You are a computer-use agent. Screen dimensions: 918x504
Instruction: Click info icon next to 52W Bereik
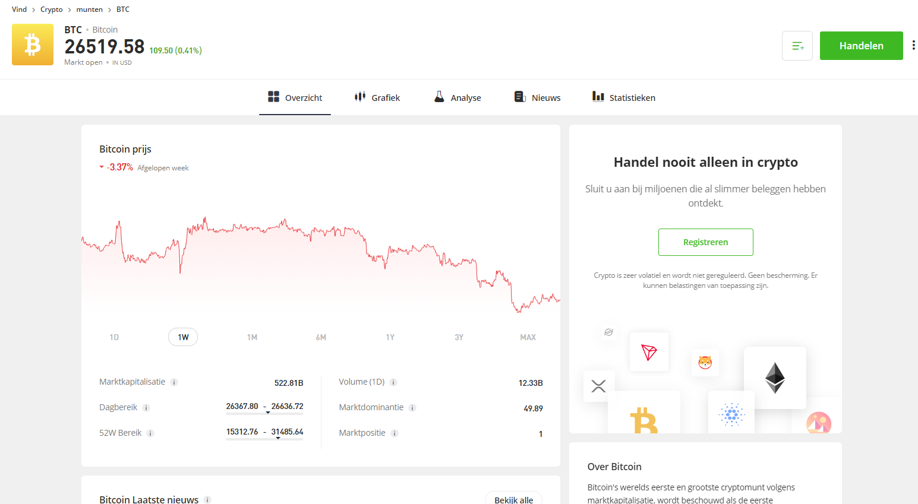[150, 433]
